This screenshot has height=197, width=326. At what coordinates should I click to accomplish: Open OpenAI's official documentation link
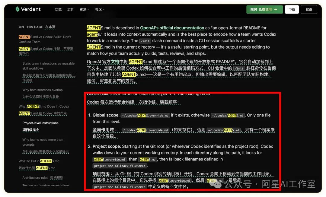(172, 28)
